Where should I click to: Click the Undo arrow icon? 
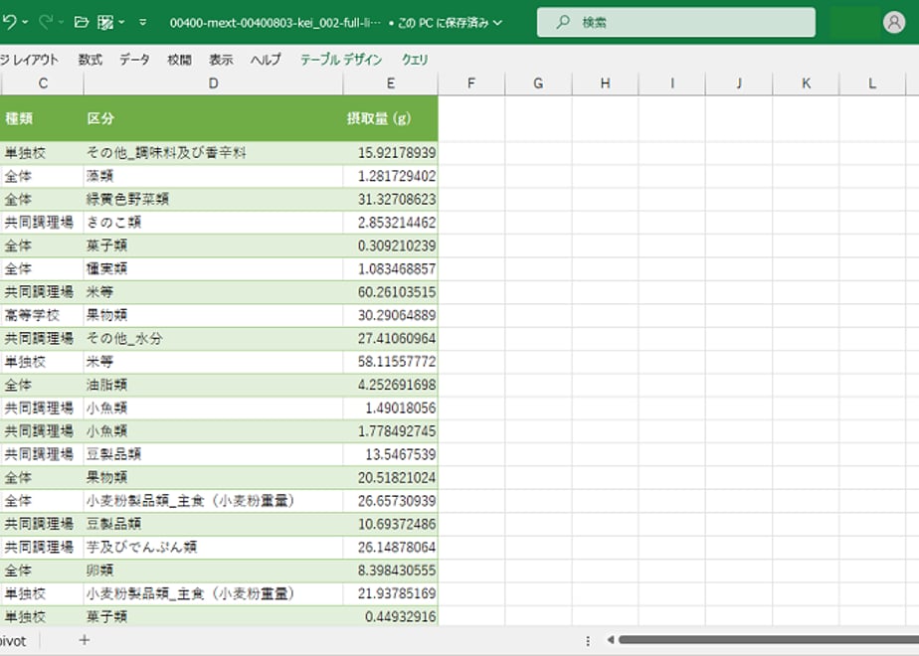coord(9,22)
